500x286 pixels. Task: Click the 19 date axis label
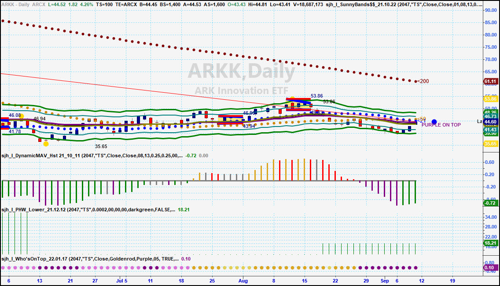click(452, 281)
